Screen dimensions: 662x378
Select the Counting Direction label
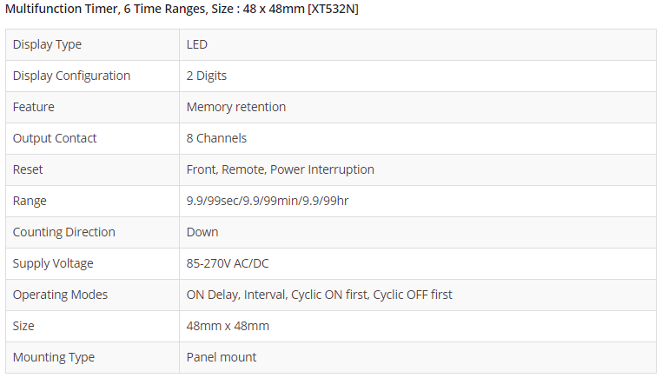(63, 232)
